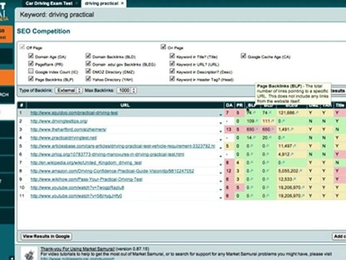
Task: Expand row arrow for wikihow.com result
Action: (x=221, y=181)
